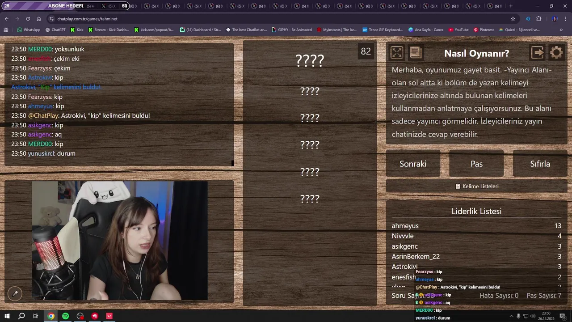Open the YouTube bookmark
The height and width of the screenshot is (322, 572).
458,30
